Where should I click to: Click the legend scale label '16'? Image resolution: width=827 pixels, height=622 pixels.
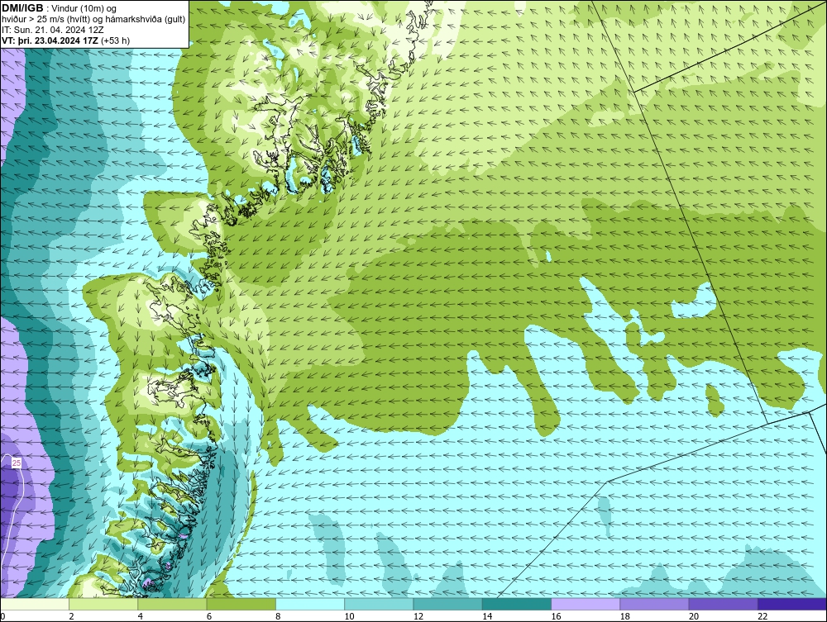click(x=556, y=617)
